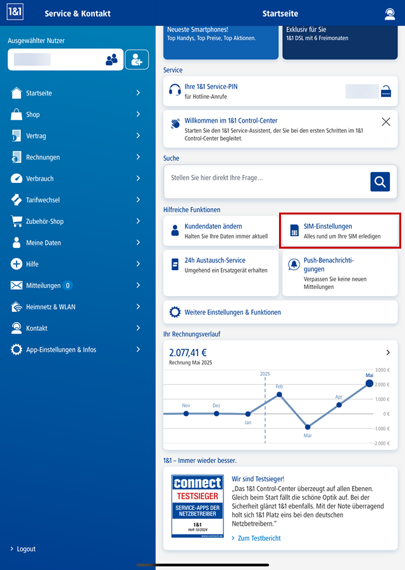Click the Rechnungen invoice icon
This screenshot has width=405, height=570.
coord(16,157)
